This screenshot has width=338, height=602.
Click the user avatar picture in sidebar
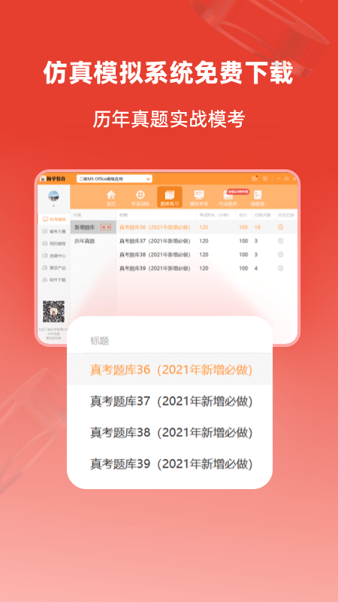(x=53, y=196)
